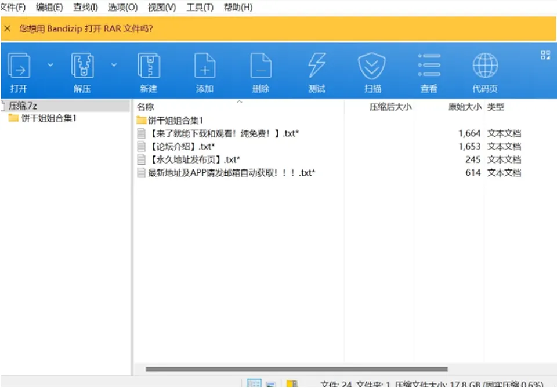Image resolution: width=557 pixels, height=388 pixels.
Task: Expand the dropdown arrow beside 打开
Action: point(50,64)
